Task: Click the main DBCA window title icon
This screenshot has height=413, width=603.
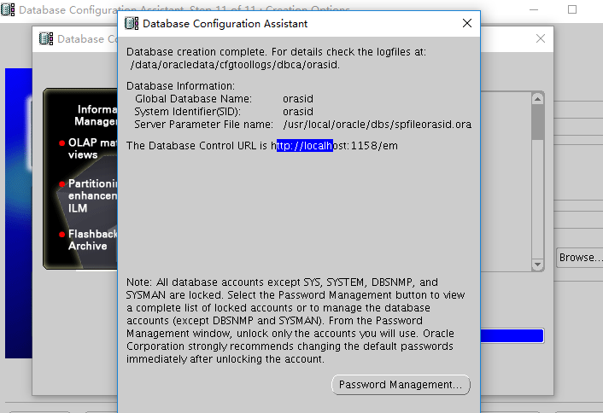Action: click(x=8, y=9)
